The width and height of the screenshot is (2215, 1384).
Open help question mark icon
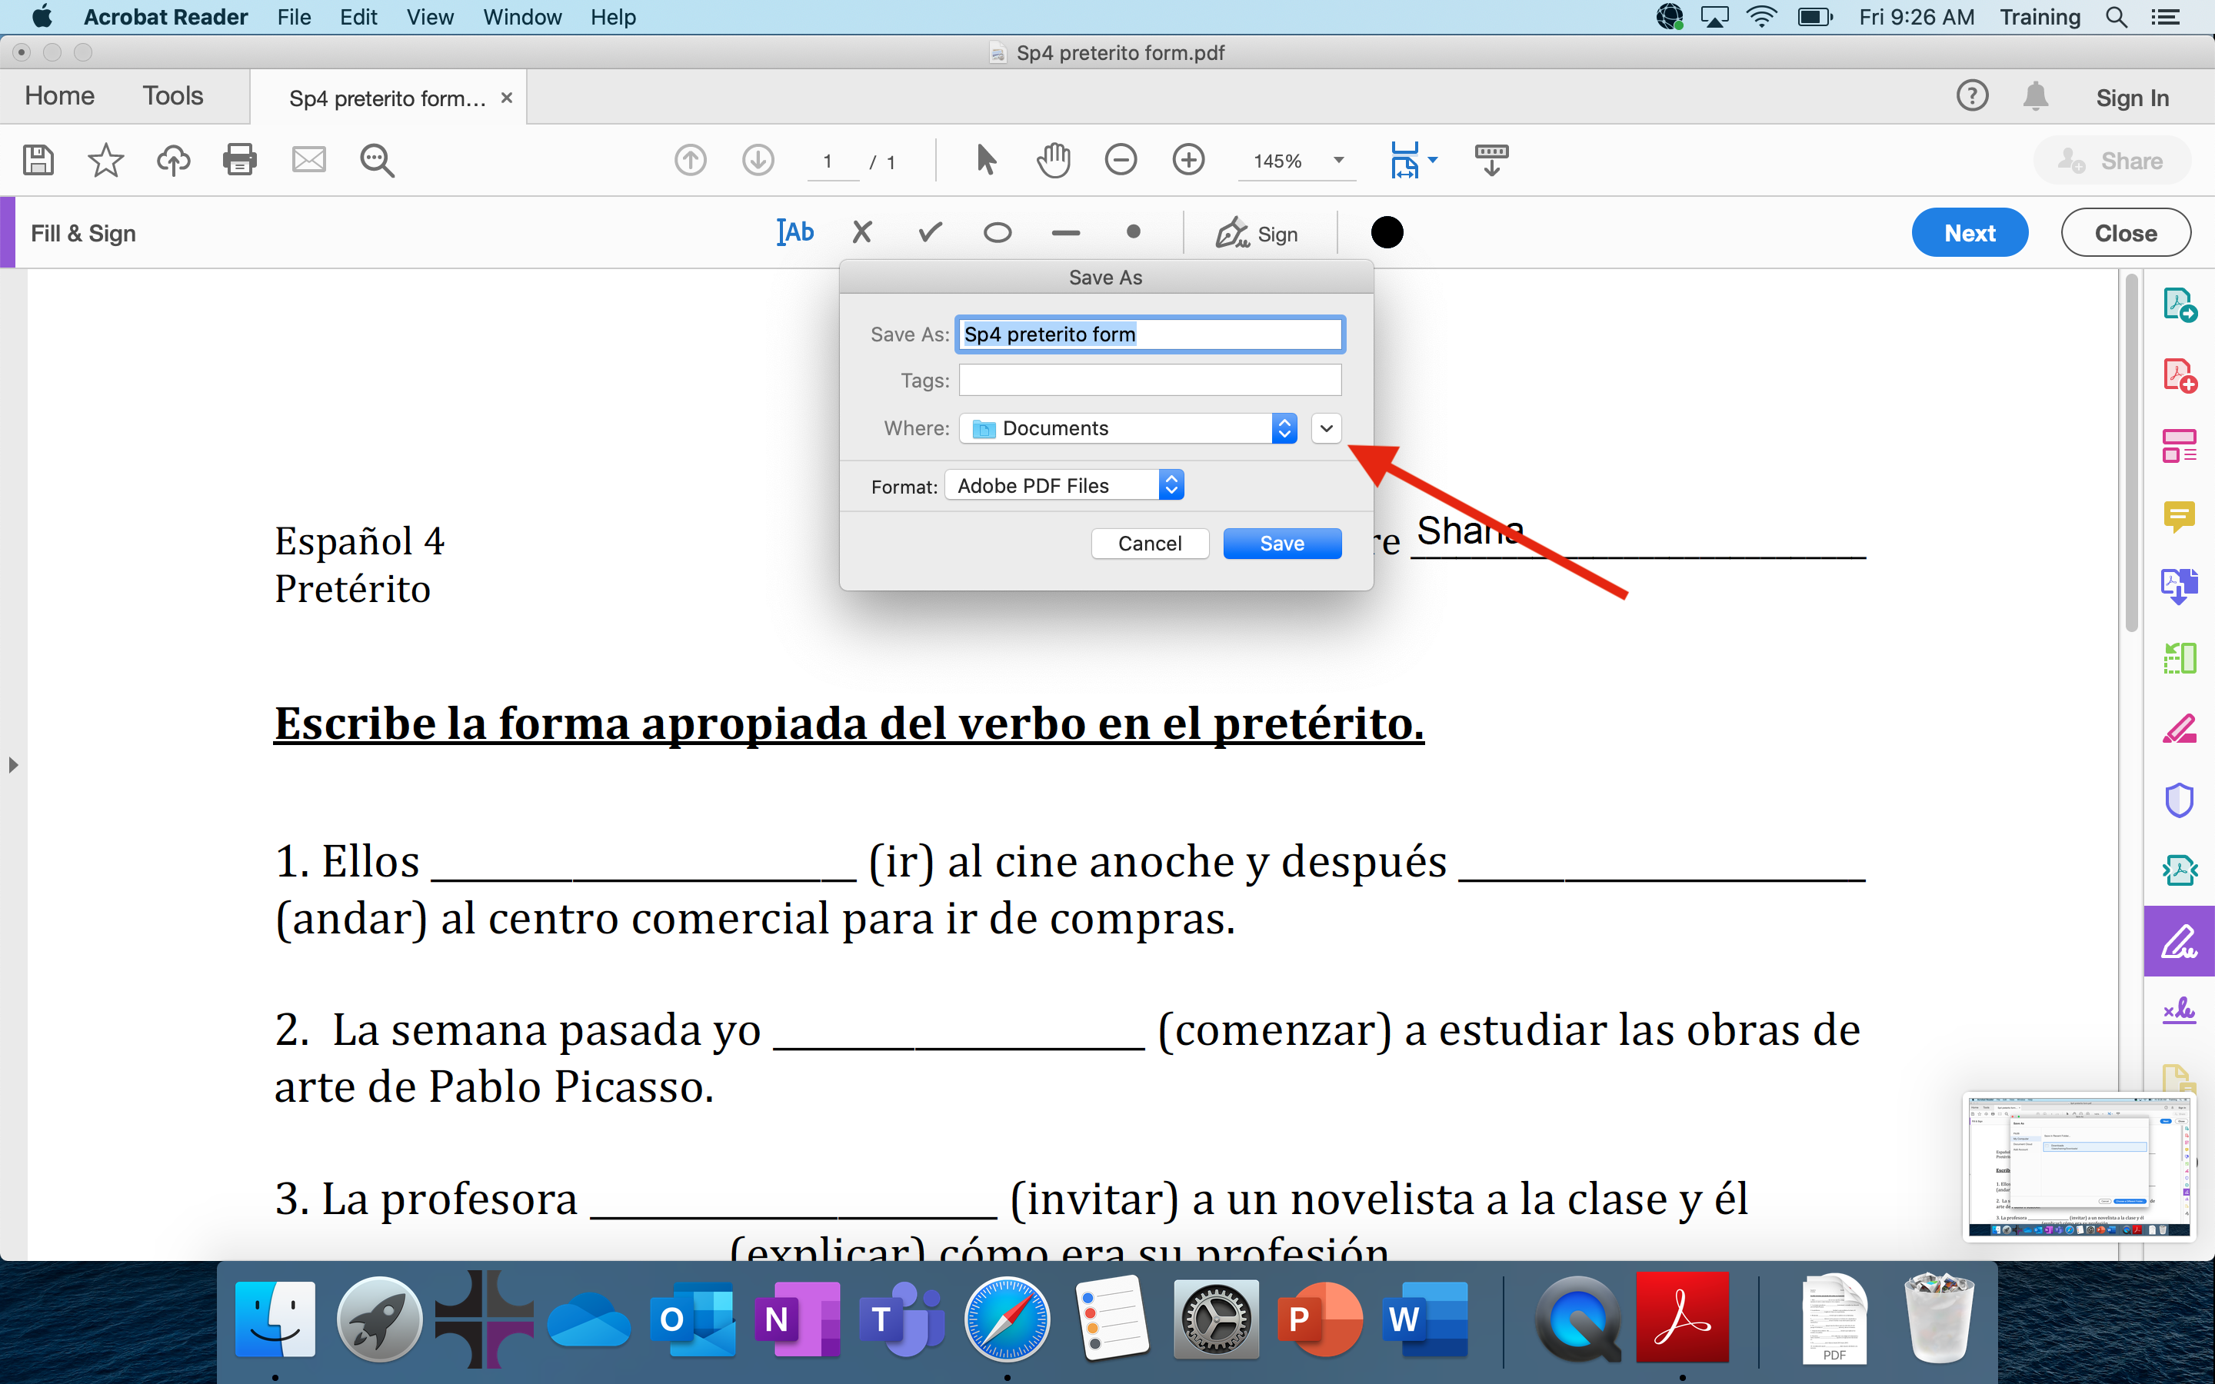(1973, 96)
